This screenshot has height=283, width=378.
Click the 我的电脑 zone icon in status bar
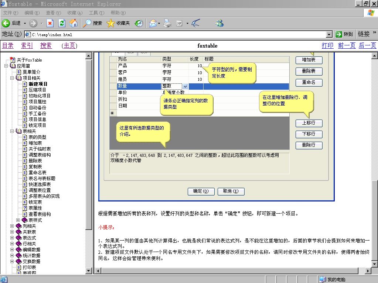[x=323, y=279]
